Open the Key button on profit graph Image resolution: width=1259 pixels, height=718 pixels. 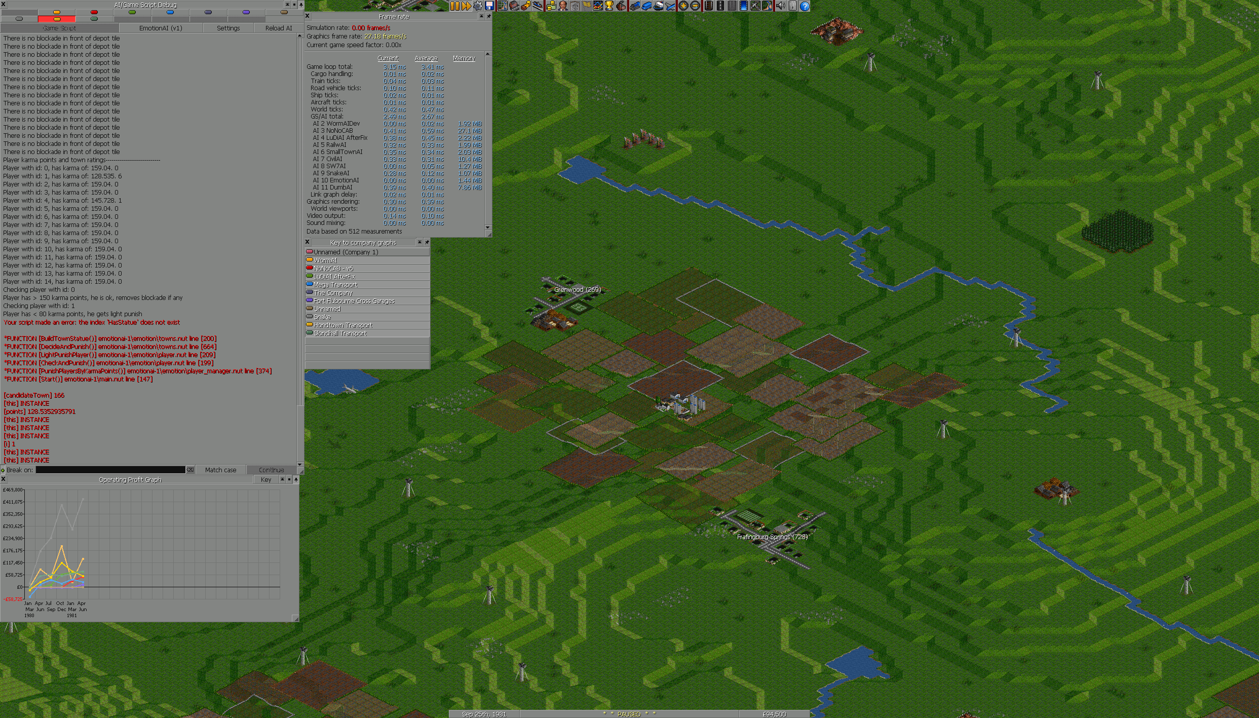[266, 479]
